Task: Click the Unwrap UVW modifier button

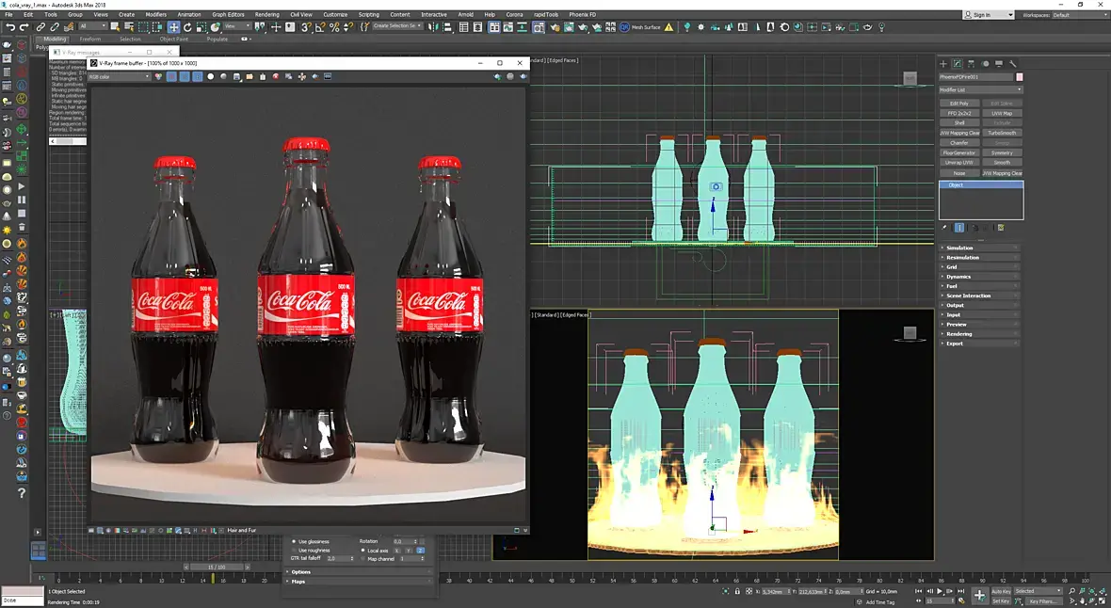Action: coord(959,162)
